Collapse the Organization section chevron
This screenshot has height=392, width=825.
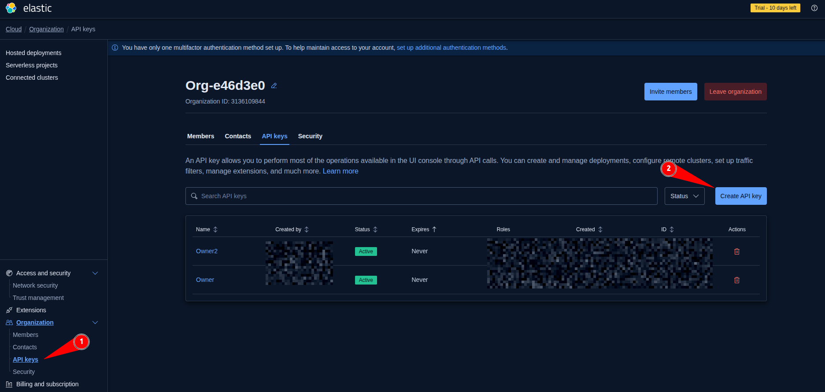[95, 322]
